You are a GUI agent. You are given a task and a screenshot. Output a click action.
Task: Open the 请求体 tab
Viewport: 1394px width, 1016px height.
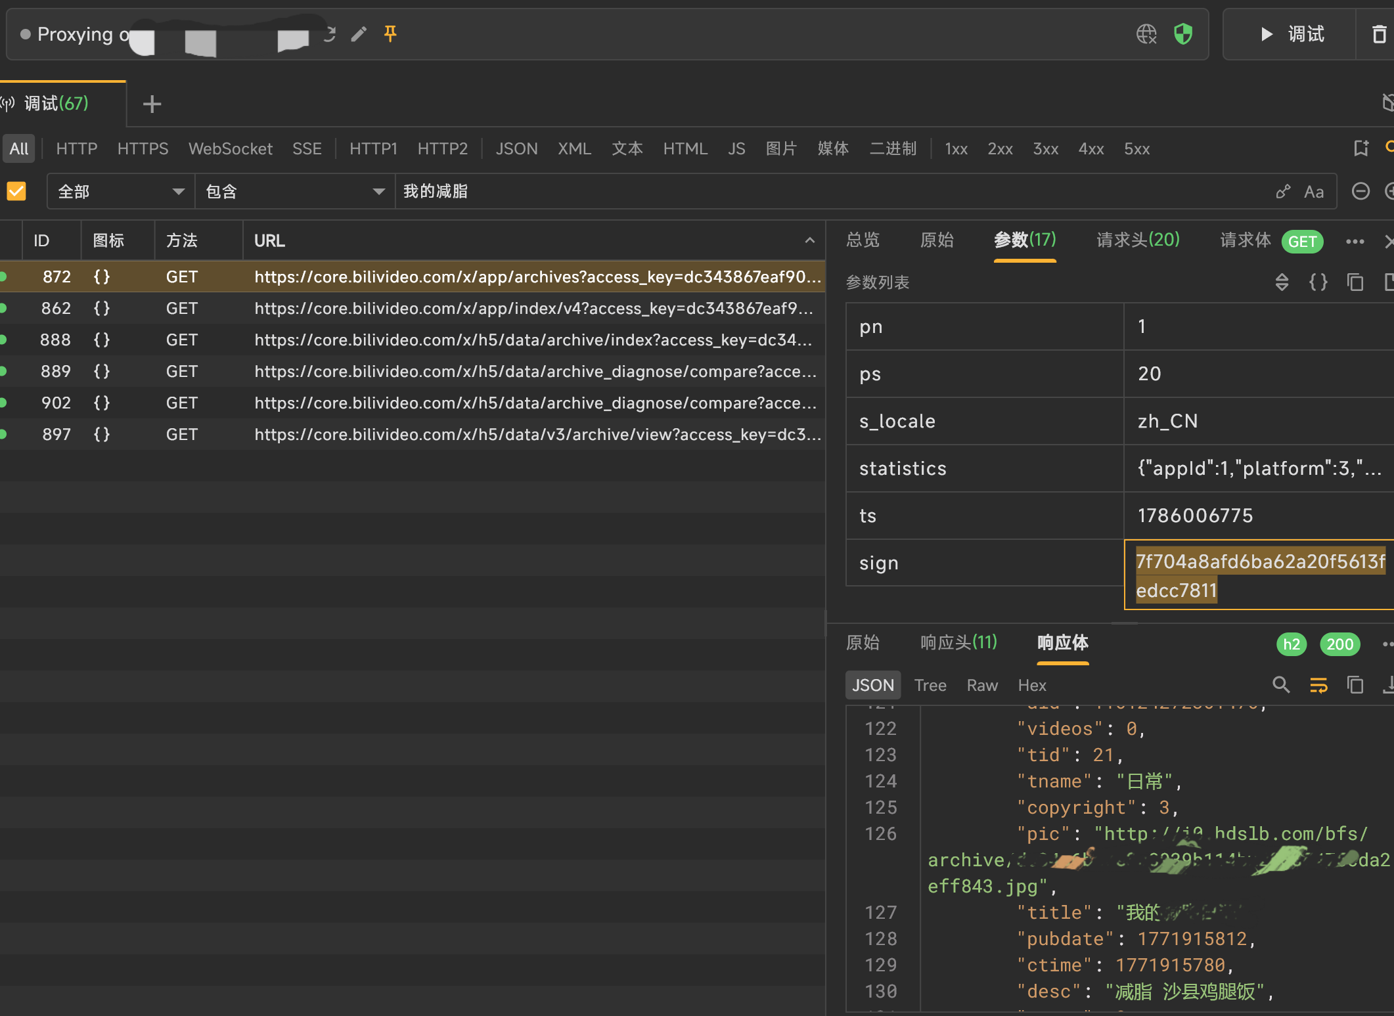pyautogui.click(x=1246, y=240)
